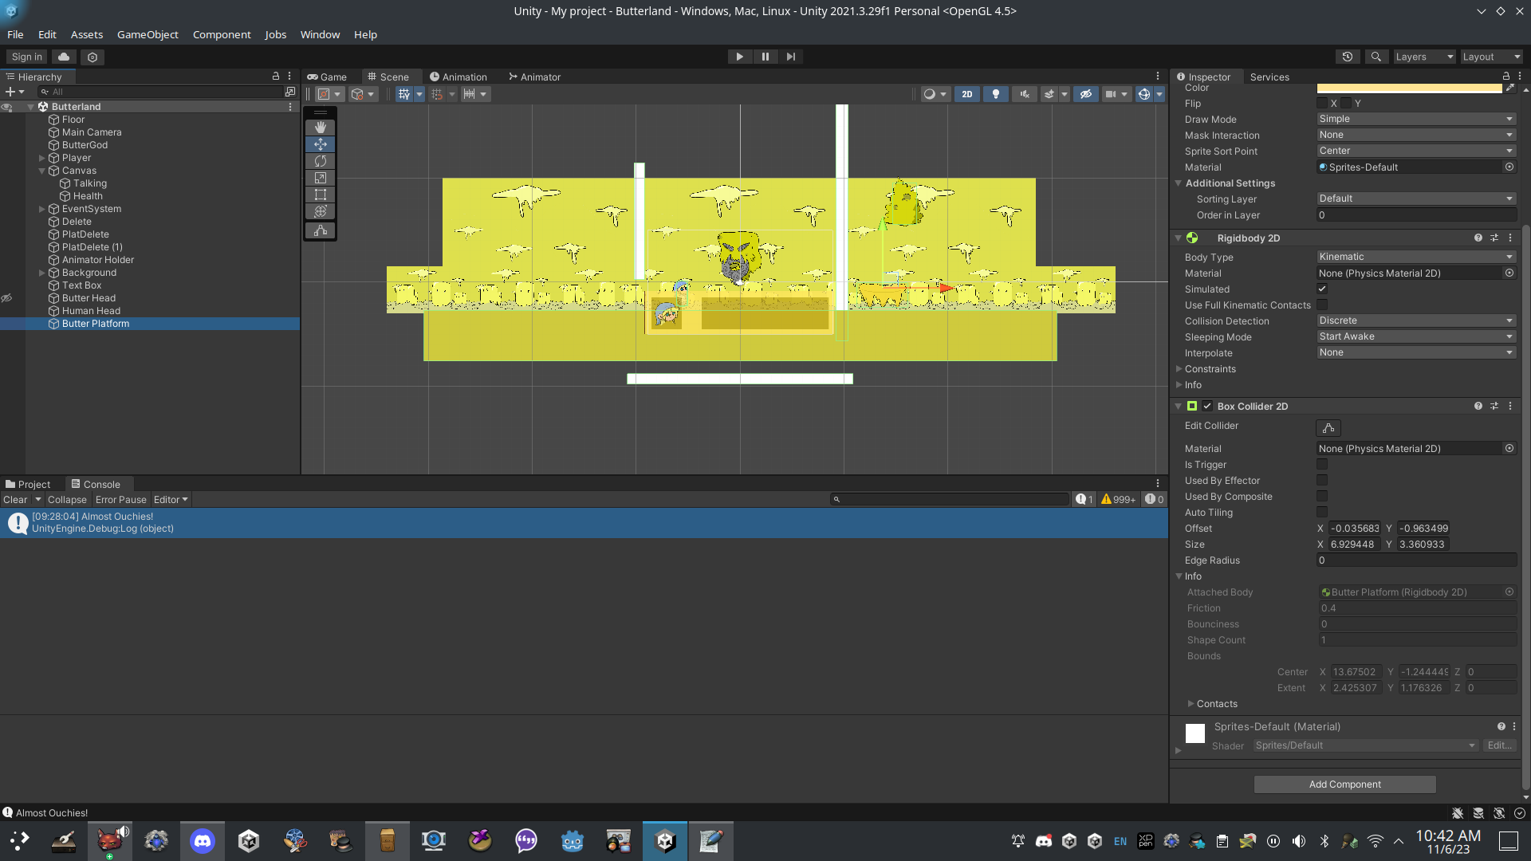
Task: Select the Hand view tool
Action: [x=321, y=128]
